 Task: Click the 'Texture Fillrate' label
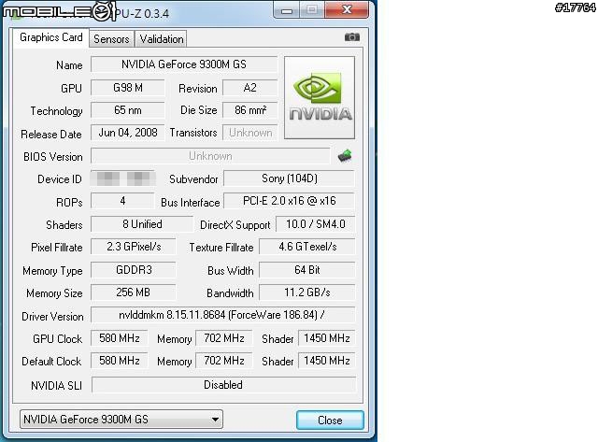pyautogui.click(x=221, y=248)
